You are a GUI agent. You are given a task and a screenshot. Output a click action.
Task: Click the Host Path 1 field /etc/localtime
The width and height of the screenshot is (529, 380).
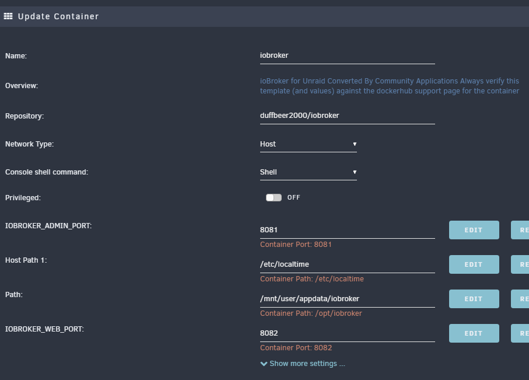pyautogui.click(x=348, y=264)
